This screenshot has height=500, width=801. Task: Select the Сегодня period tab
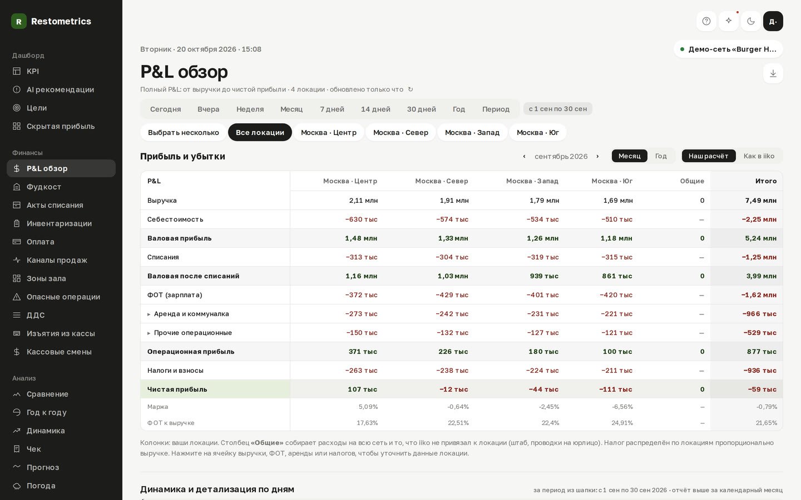tap(165, 109)
